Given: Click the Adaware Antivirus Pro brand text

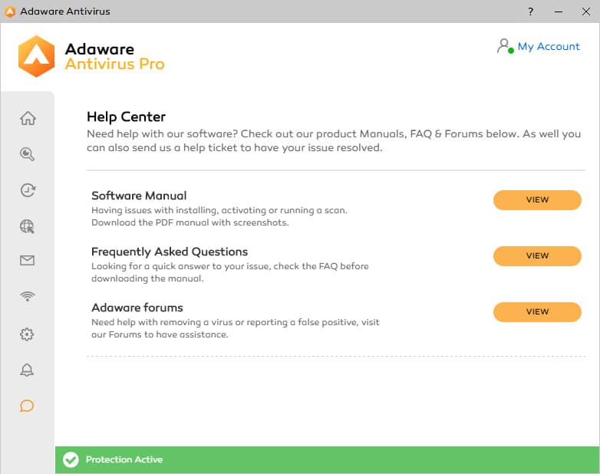Looking at the screenshot, I should 115,57.
